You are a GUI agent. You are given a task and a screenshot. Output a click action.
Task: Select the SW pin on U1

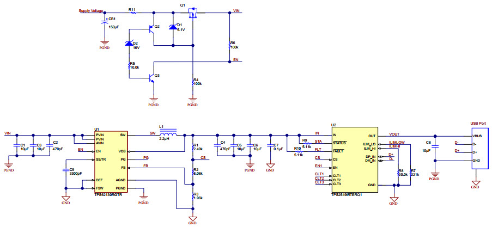(123, 134)
